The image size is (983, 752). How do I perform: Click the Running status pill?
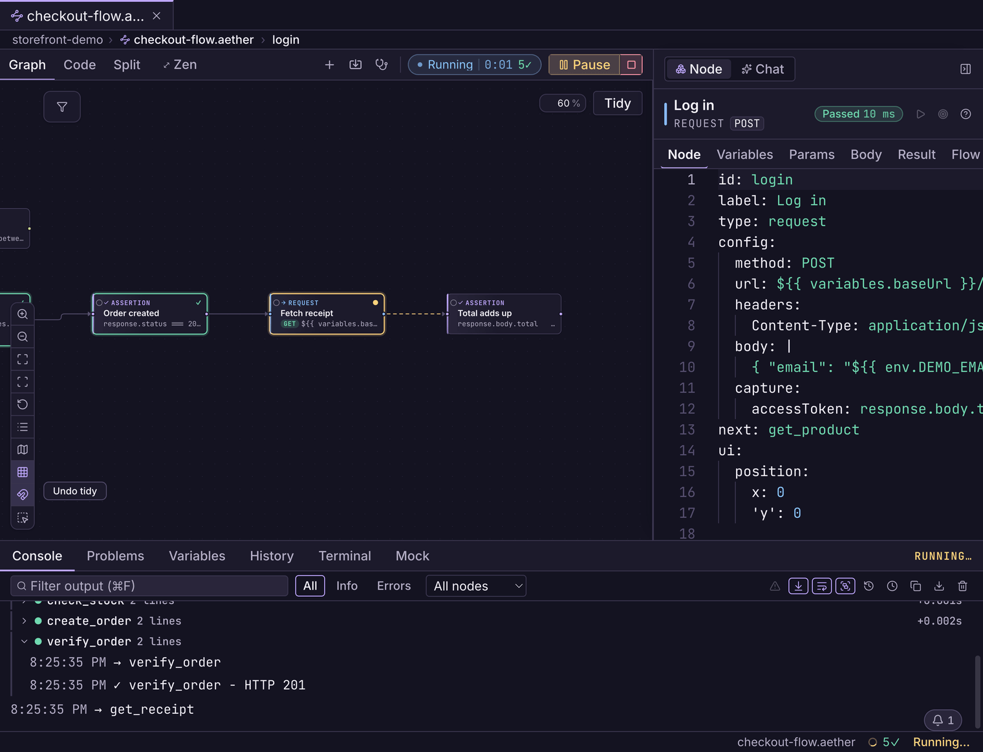click(x=475, y=65)
